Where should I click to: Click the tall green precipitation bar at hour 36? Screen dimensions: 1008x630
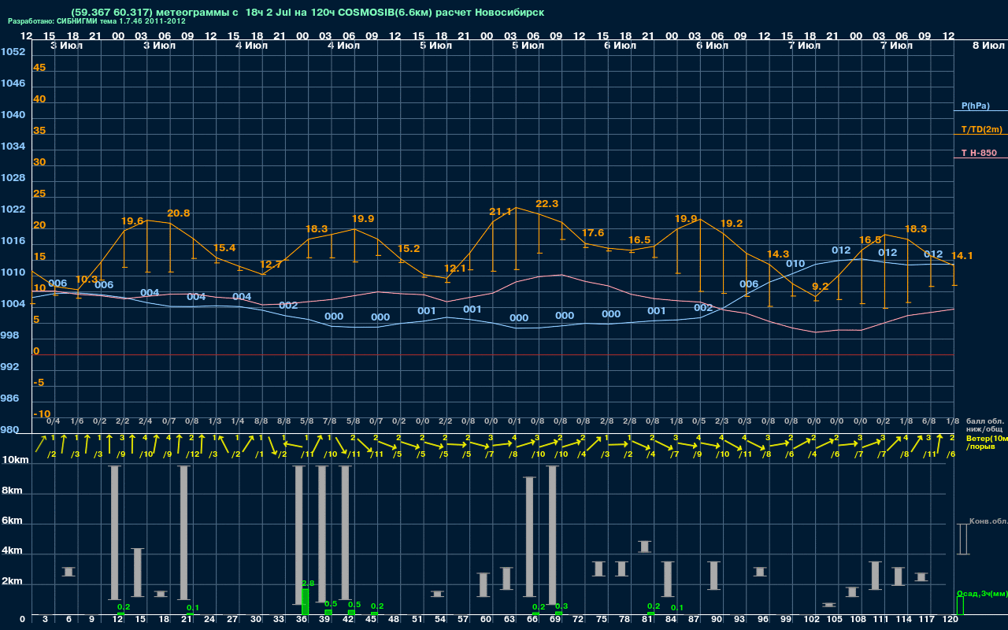pos(306,602)
